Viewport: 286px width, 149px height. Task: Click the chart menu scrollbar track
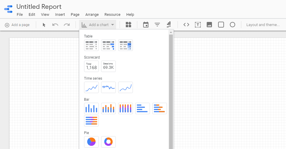pyautogui.click(x=171, y=92)
